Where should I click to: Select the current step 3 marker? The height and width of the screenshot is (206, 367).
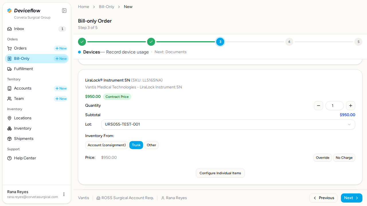pos(220,42)
